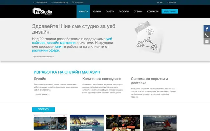This screenshot has height=131, width=210.
Task: Click the main heading 'Здравейте! Ние сме студио'
Action: 73,29
